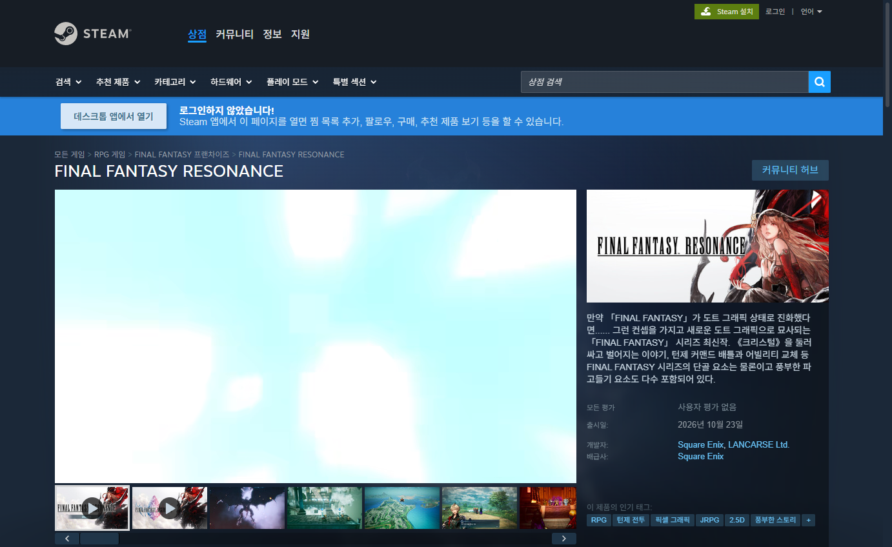The width and height of the screenshot is (892, 547).
Task: Click the RPG tag
Action: coord(599,520)
